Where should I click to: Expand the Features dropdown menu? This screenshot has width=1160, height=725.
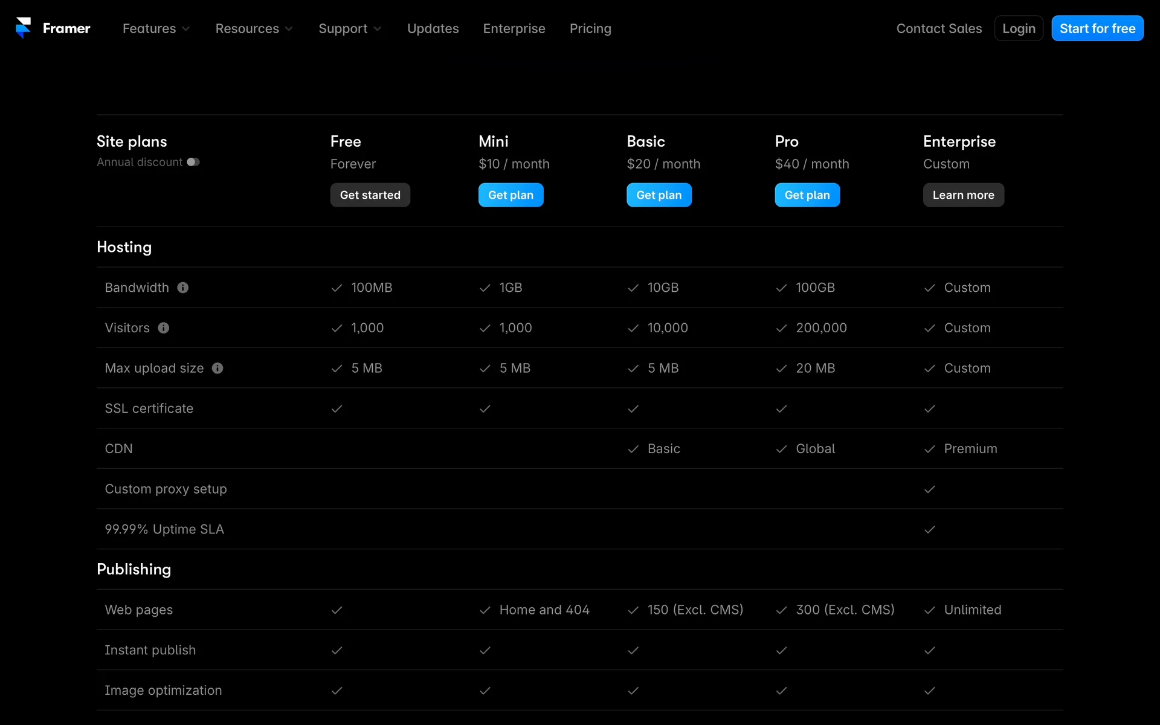pyautogui.click(x=156, y=28)
